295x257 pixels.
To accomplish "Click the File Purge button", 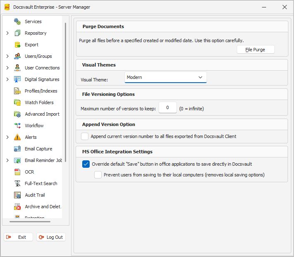I will [255, 50].
